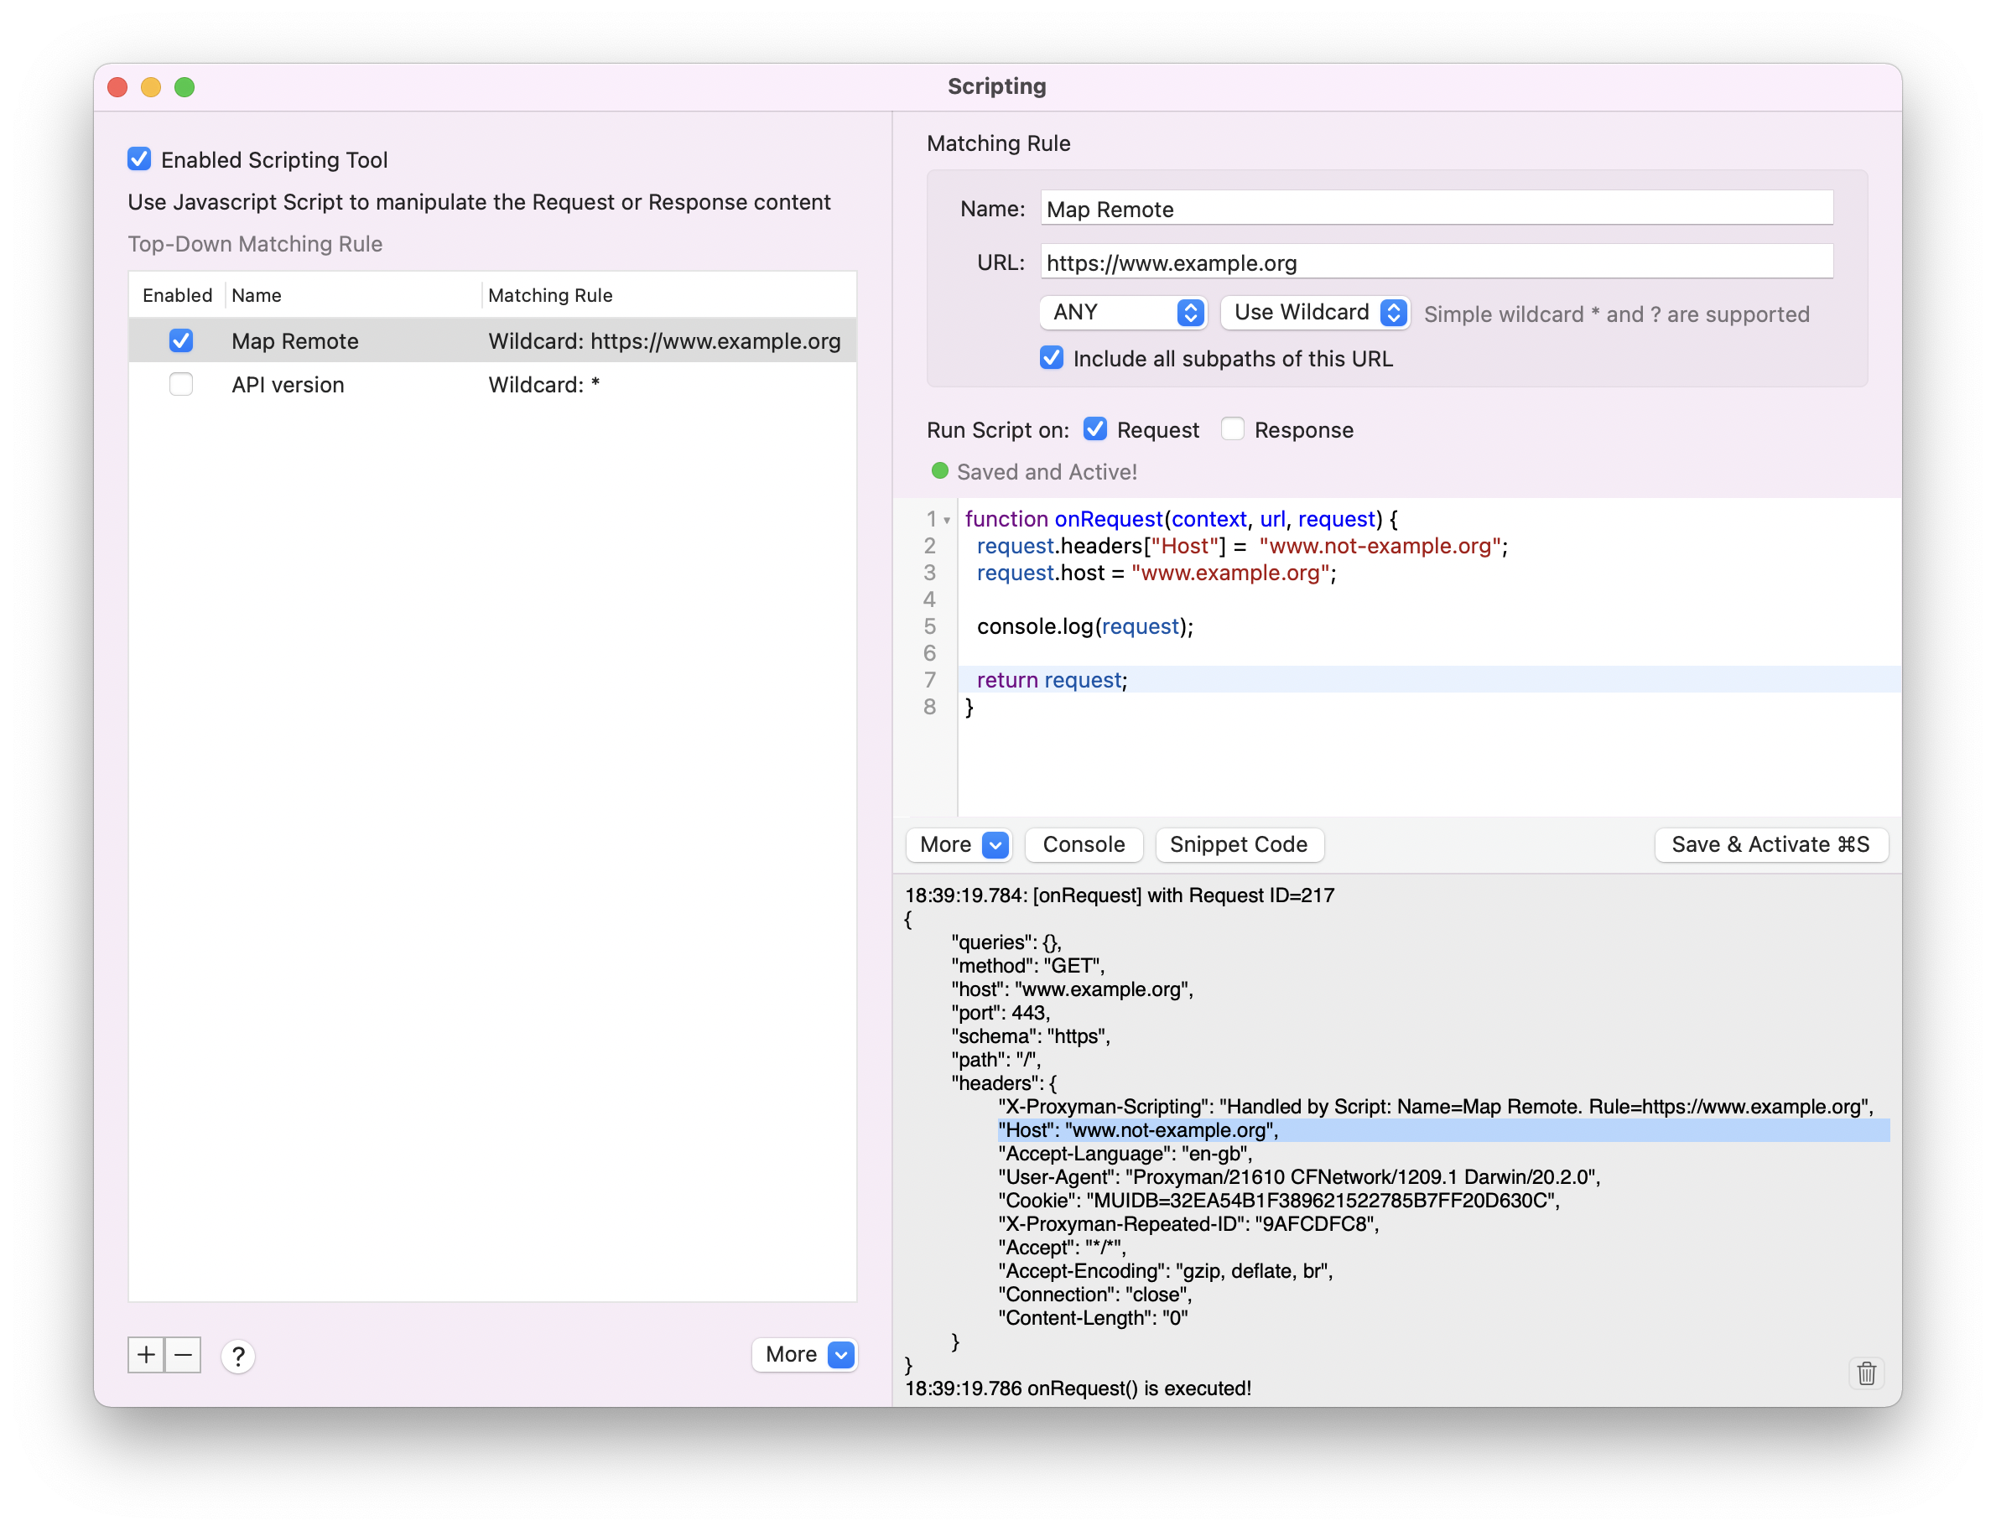Clear the console log with the trash icon
This screenshot has width=1996, height=1531.
click(1866, 1373)
